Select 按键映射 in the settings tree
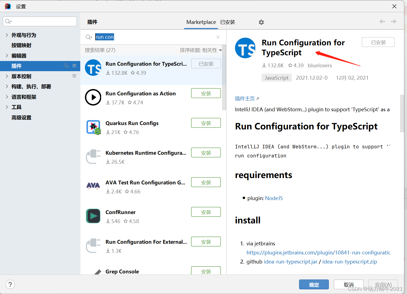Image resolution: width=407 pixels, height=294 pixels. click(21, 45)
